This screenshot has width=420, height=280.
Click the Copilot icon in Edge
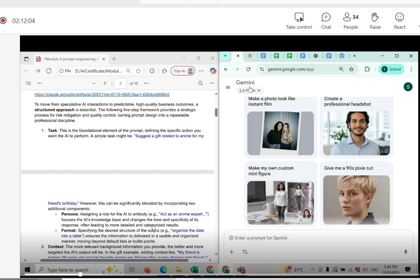(213, 71)
